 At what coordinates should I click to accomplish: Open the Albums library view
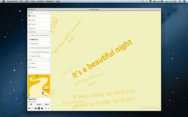[39, 16]
